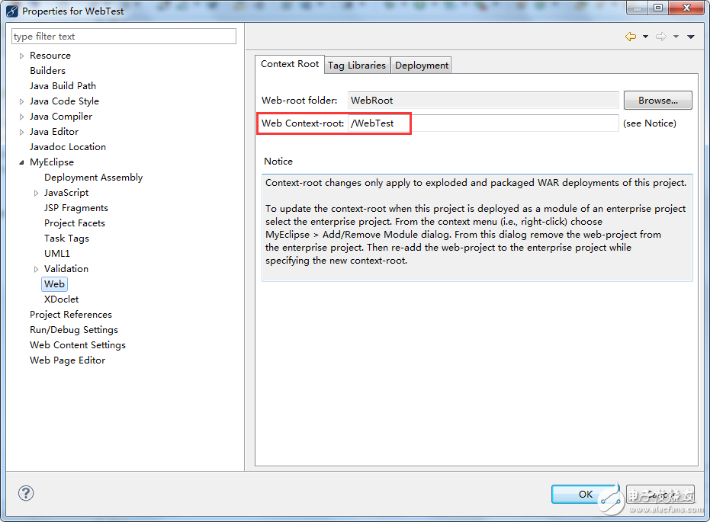The image size is (710, 522).
Task: Open the Java Build Path page
Action: point(63,86)
